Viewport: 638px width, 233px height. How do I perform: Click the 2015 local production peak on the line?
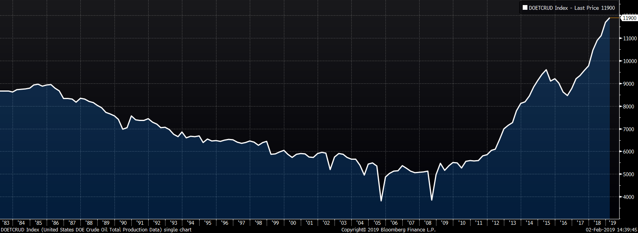(x=547, y=70)
